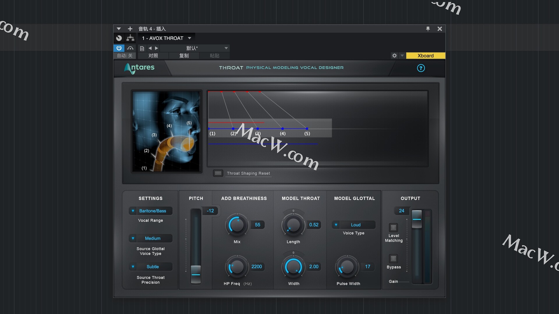Click the Breathiness Mix knob

(x=237, y=225)
